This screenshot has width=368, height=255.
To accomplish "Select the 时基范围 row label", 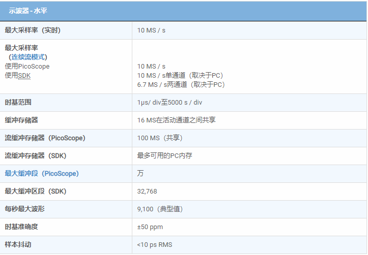I will tap(18, 103).
